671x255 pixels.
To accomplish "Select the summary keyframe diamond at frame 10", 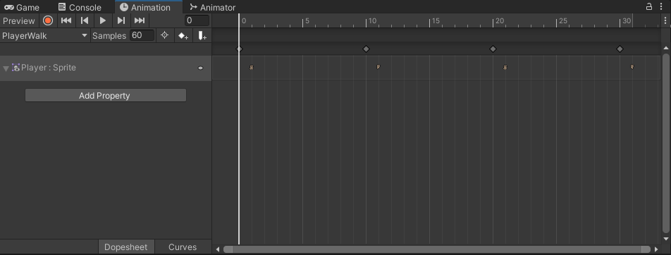I will (x=366, y=49).
